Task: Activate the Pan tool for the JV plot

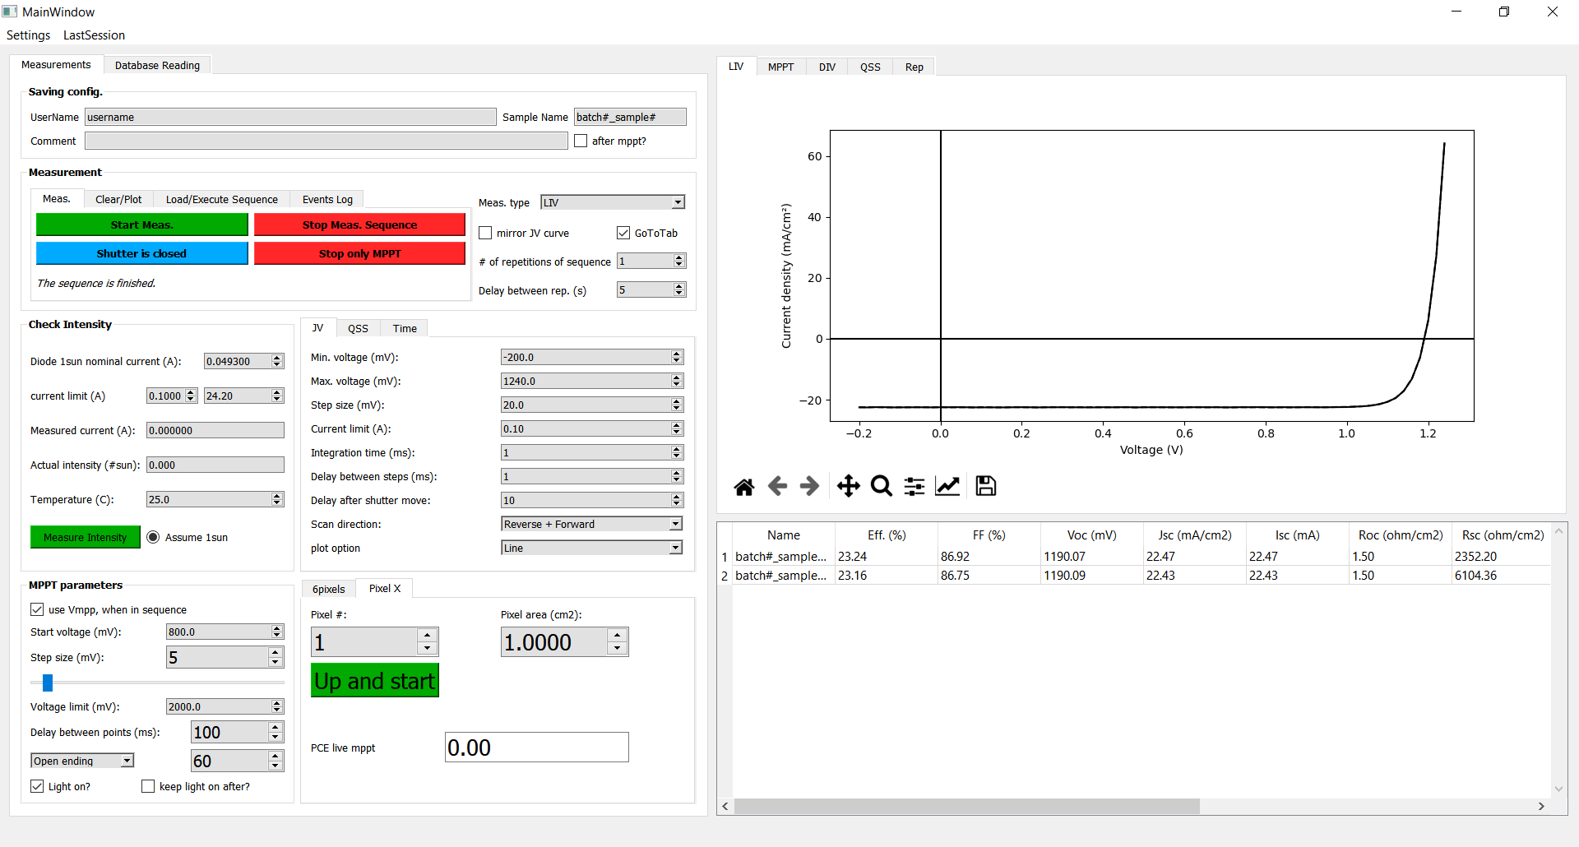Action: click(848, 486)
